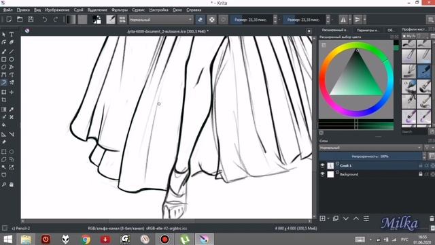
Task: Select the Multibrush tool
Action: [12, 82]
